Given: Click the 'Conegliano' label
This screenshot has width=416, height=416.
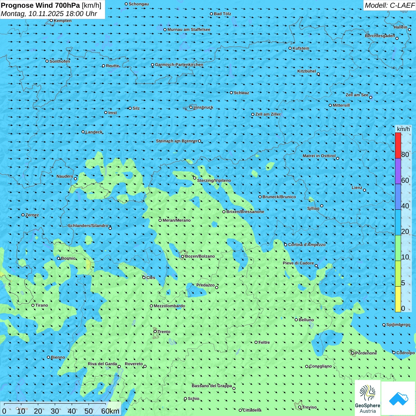Looking at the screenshot, I should click(321, 366).
